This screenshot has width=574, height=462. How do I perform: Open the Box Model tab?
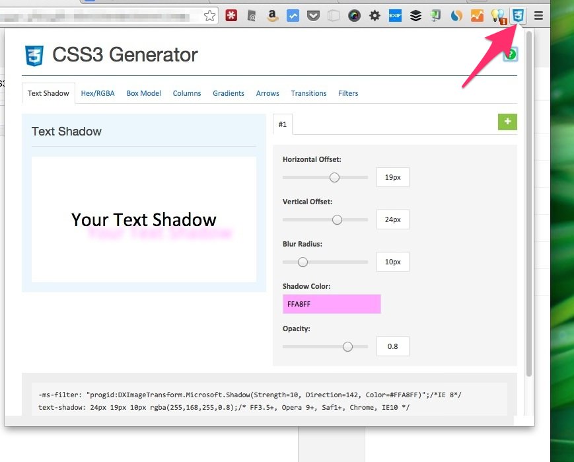[144, 93]
